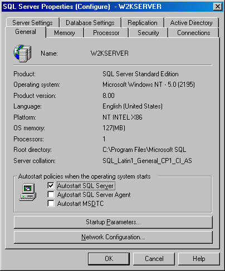225x271 pixels.
Task: Go to the Connections tab
Action: tap(193, 33)
